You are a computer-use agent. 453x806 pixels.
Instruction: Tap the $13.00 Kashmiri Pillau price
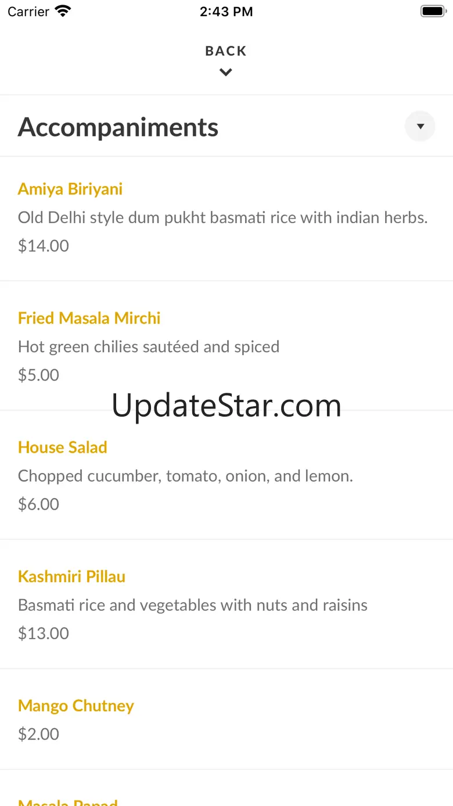coord(44,633)
